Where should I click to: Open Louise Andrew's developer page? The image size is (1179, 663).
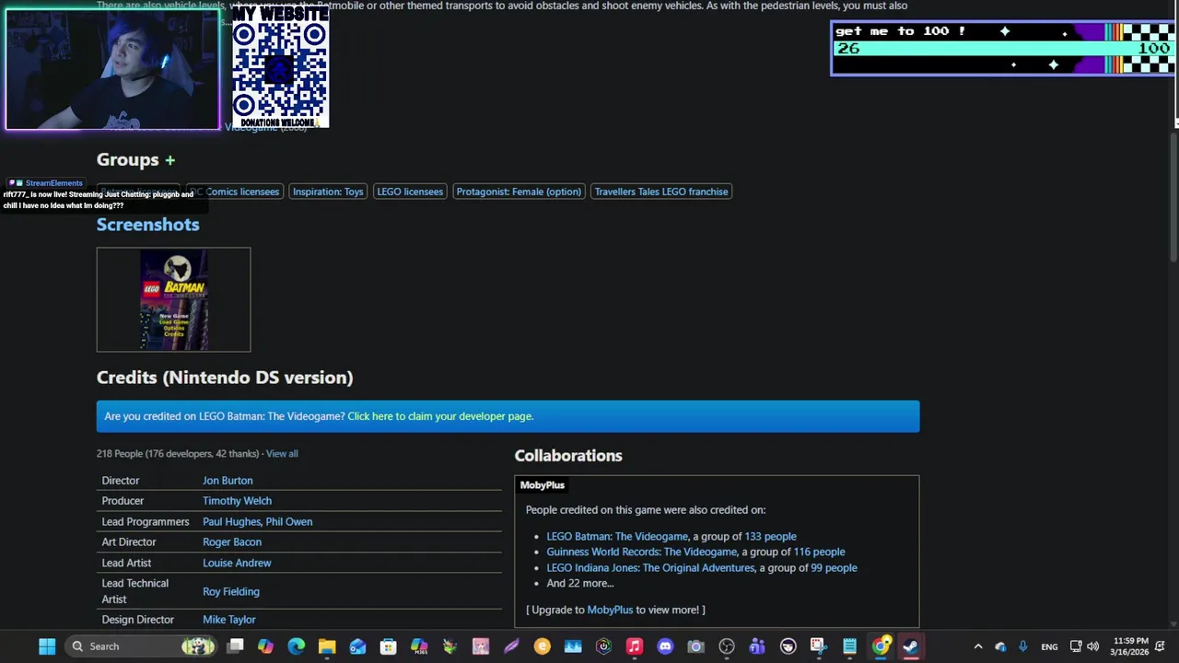coord(237,563)
